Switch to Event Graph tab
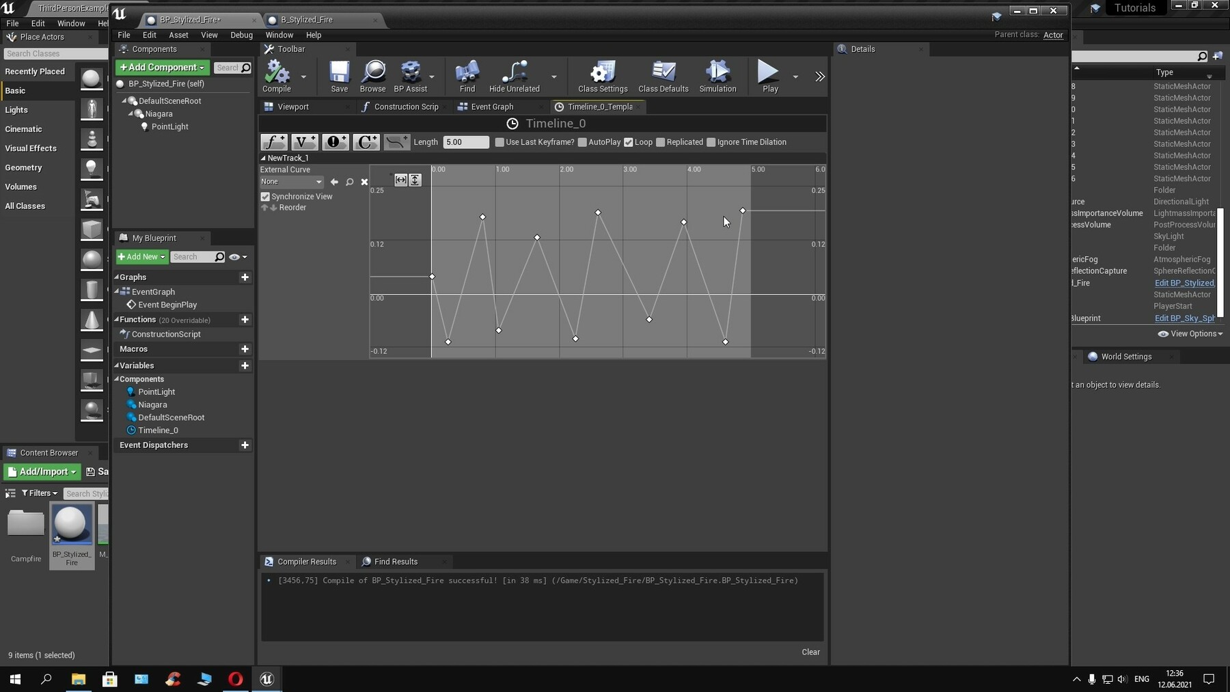Viewport: 1230px width, 692px height. pos(492,107)
